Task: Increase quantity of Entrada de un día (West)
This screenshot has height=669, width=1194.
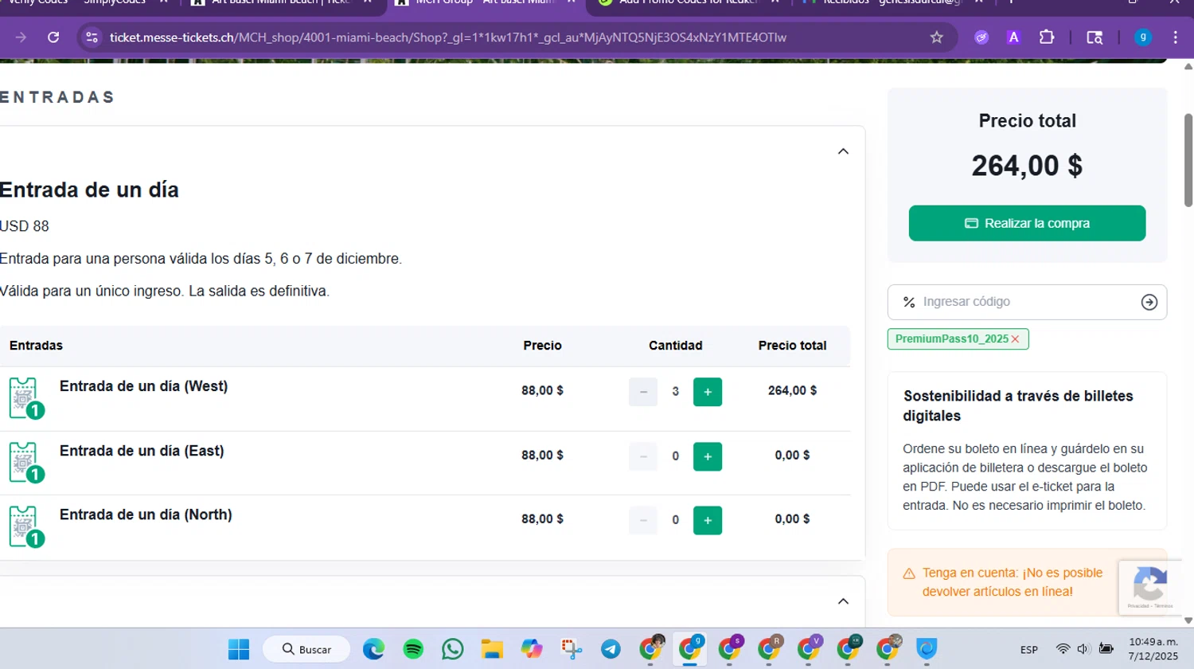Action: tap(708, 392)
